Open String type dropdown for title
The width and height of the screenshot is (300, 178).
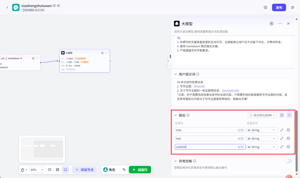(262, 130)
